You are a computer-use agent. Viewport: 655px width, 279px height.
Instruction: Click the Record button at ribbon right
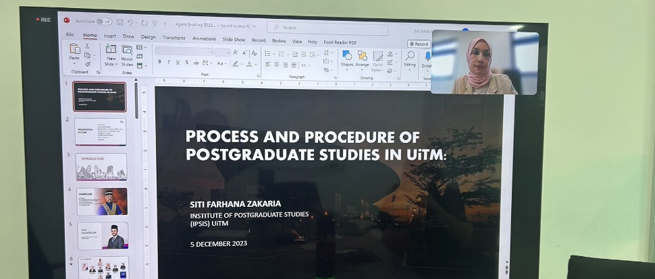coord(419,44)
